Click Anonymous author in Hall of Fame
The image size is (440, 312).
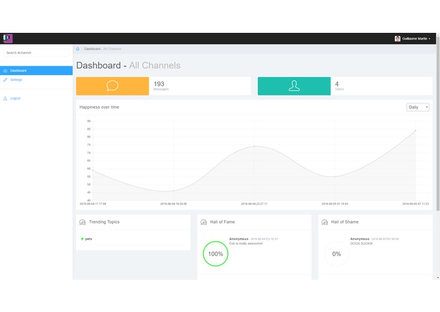[x=239, y=239]
